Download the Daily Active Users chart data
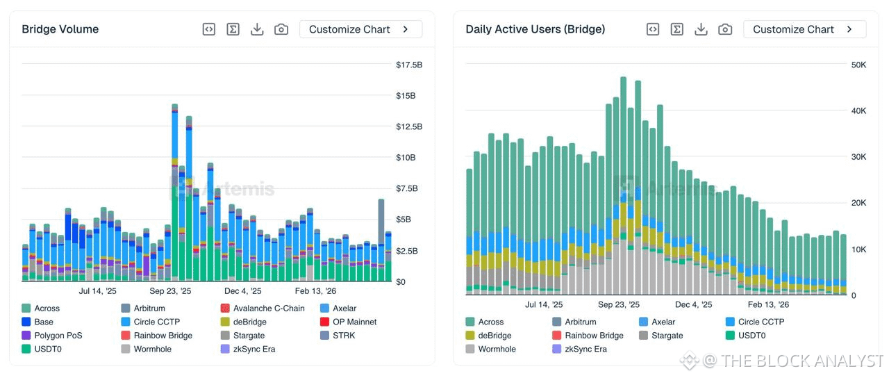This screenshot has width=889, height=378. point(701,29)
